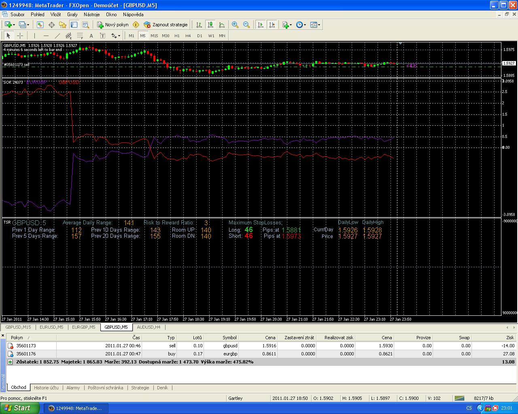Select the text label tool
The width and height of the screenshot is (518, 414).
pos(102,36)
